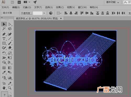131x97 pixels.
Task: Open the Align To dropdown
Action: [x=59, y=13]
